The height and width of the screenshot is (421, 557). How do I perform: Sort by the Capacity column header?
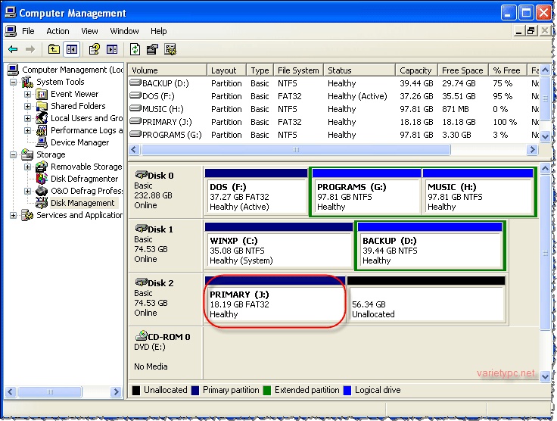416,70
